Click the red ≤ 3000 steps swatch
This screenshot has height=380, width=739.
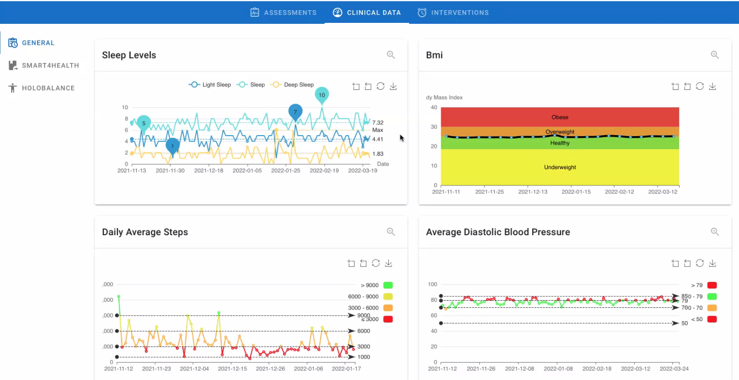tap(388, 319)
